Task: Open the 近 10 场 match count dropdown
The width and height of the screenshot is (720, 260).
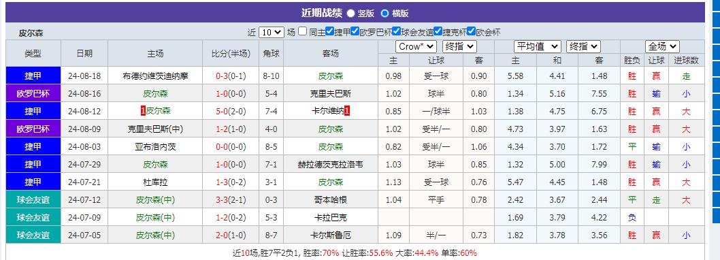Action: pyautogui.click(x=272, y=33)
